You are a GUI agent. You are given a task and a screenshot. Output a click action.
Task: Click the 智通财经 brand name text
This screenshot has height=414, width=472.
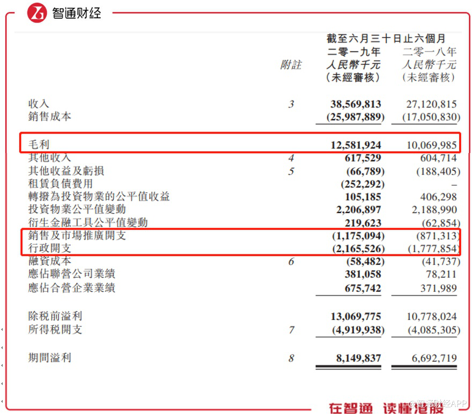point(77,13)
